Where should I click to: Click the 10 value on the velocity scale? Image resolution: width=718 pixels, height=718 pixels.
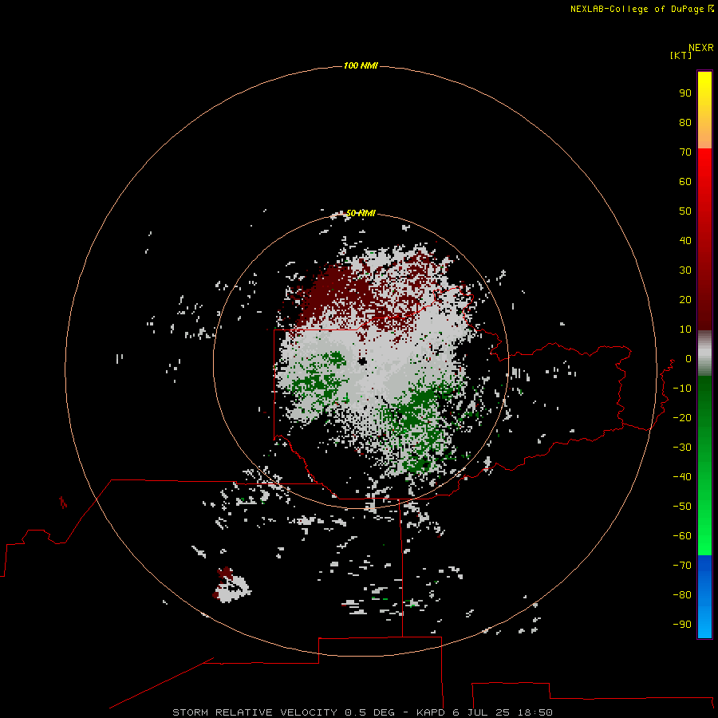pos(685,329)
